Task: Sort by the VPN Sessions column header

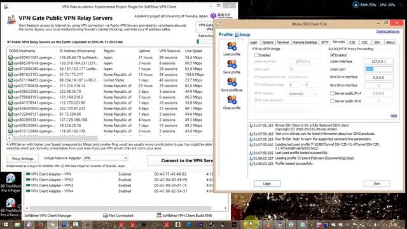Action: pyautogui.click(x=170, y=51)
